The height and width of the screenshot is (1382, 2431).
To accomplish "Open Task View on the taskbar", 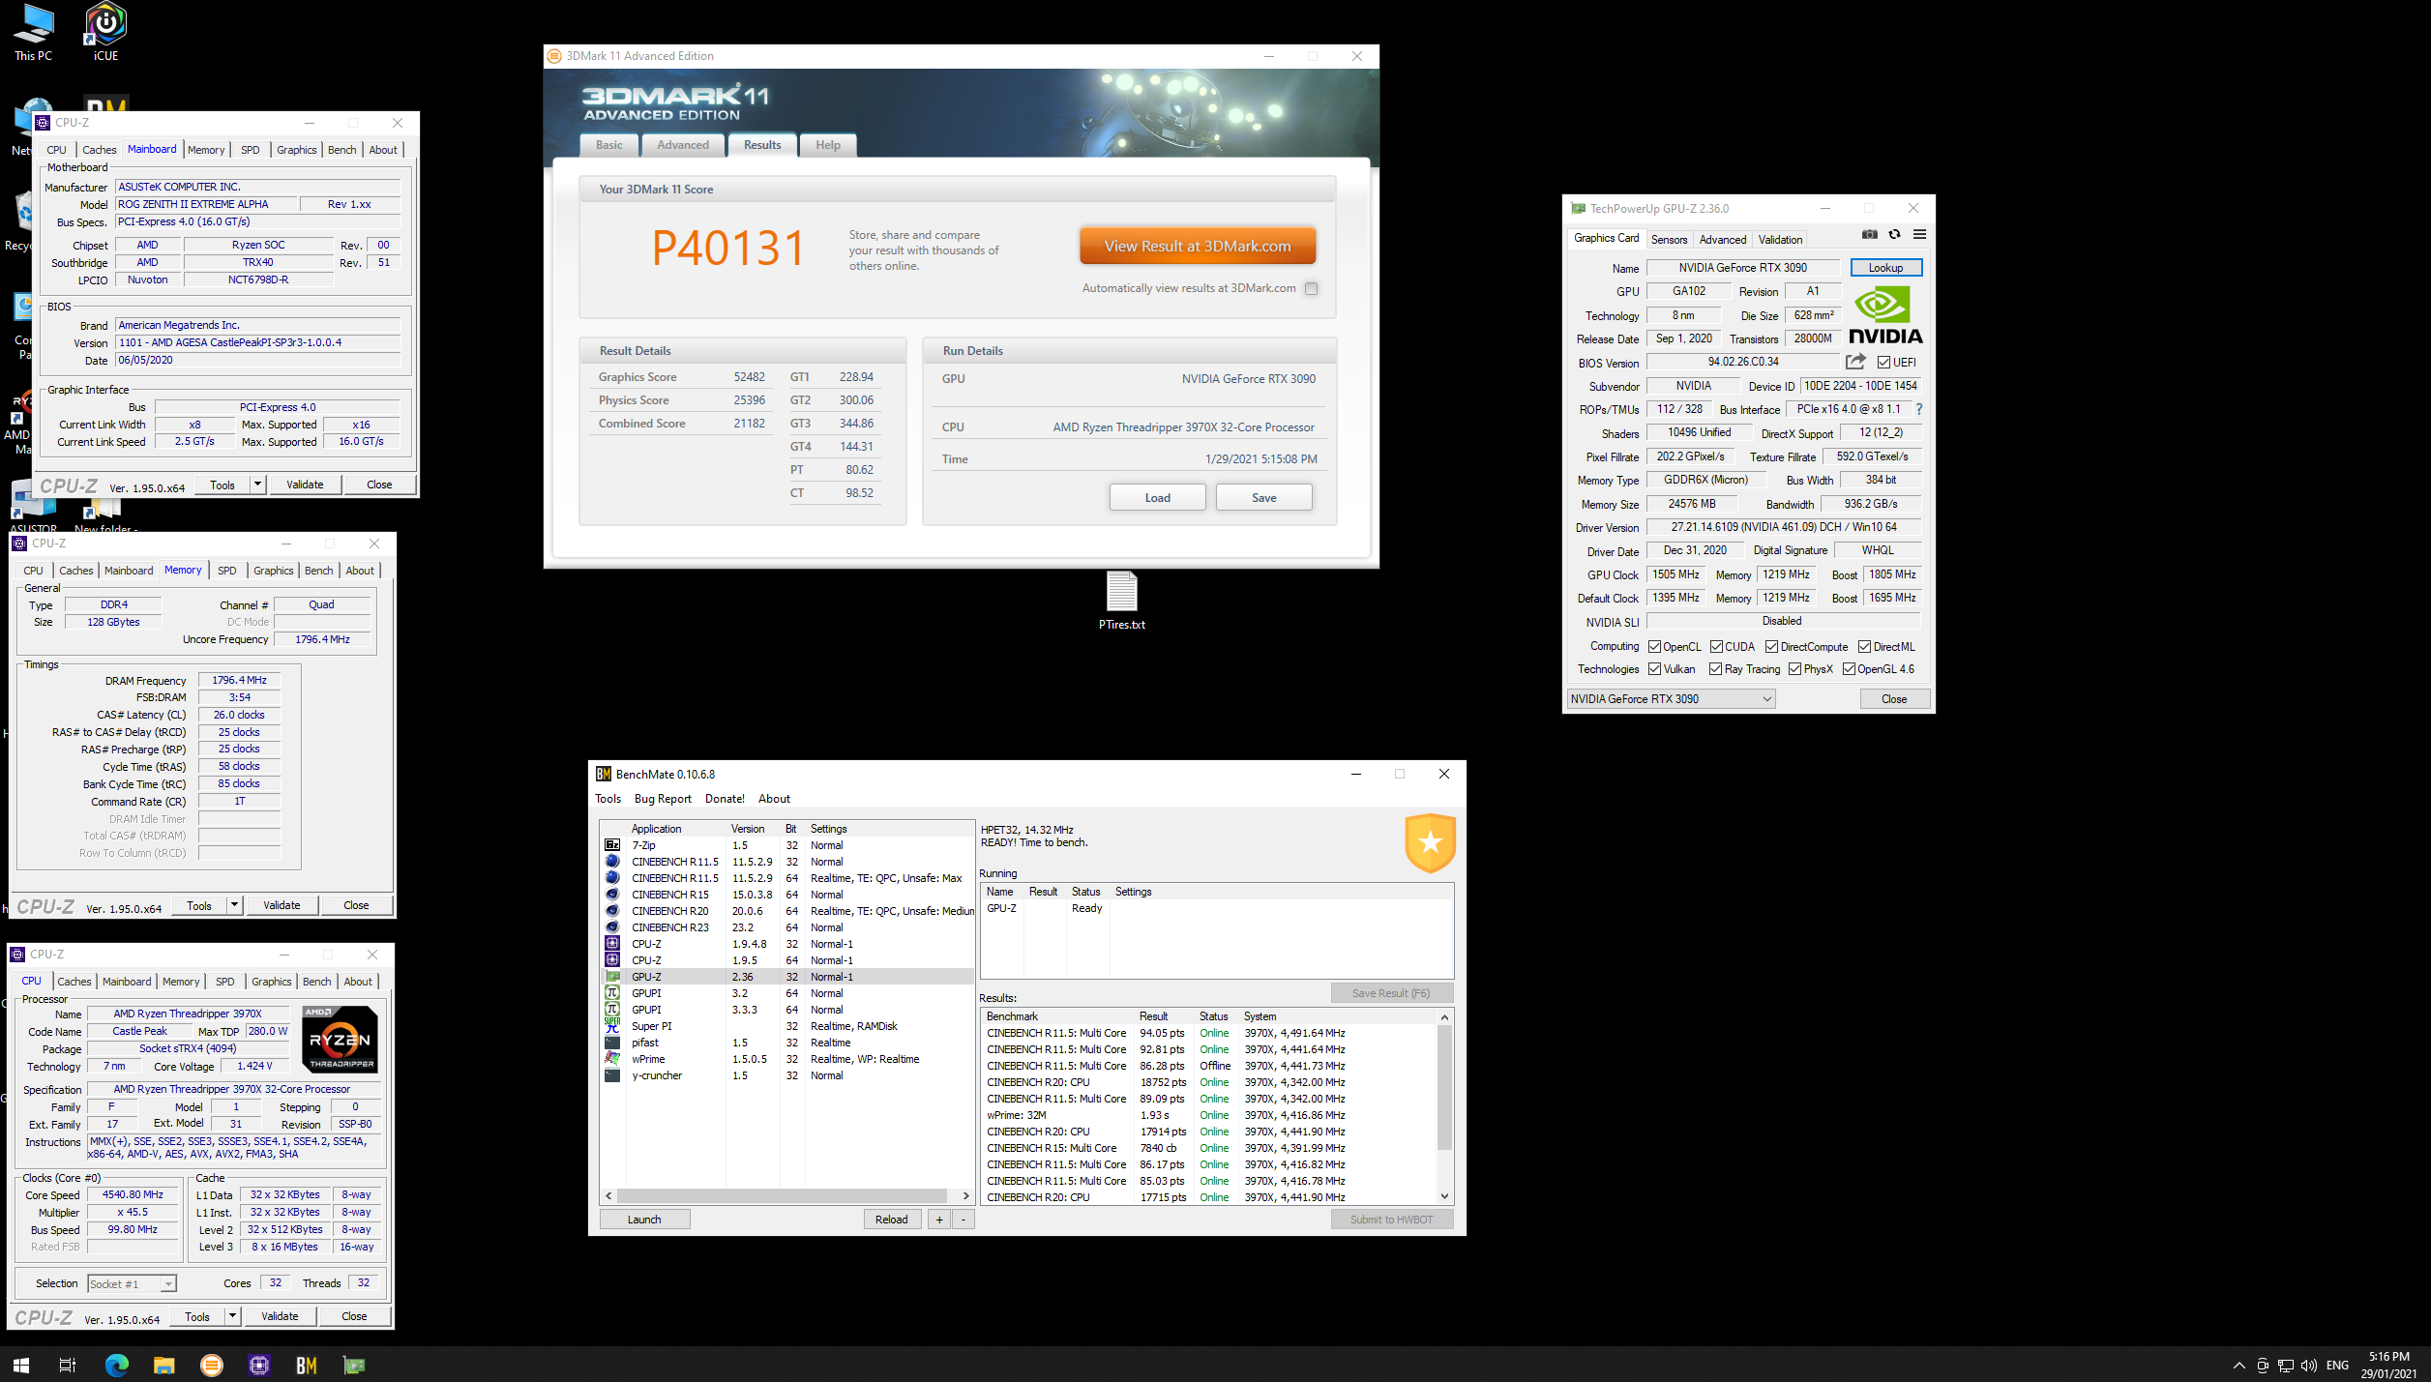I will tap(68, 1365).
